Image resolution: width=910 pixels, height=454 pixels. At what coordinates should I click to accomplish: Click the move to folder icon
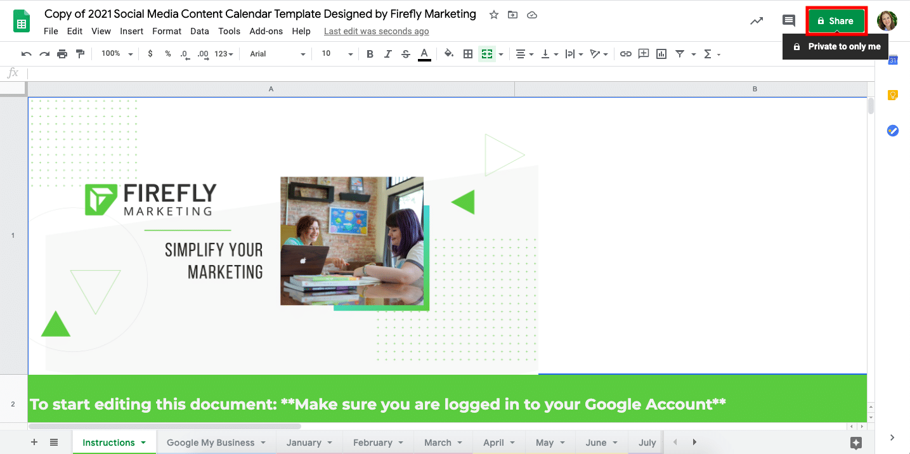(x=512, y=15)
